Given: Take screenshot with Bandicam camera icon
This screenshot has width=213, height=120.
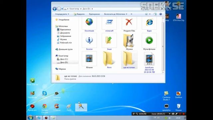Looking at the screenshot, I should 173,114.
